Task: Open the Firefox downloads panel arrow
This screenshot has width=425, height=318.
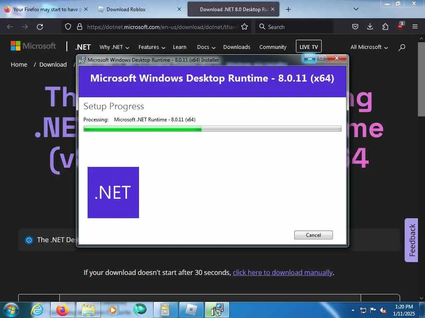Action: coord(370,26)
